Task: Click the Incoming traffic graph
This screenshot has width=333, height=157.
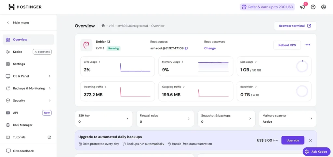Action: 135,92
